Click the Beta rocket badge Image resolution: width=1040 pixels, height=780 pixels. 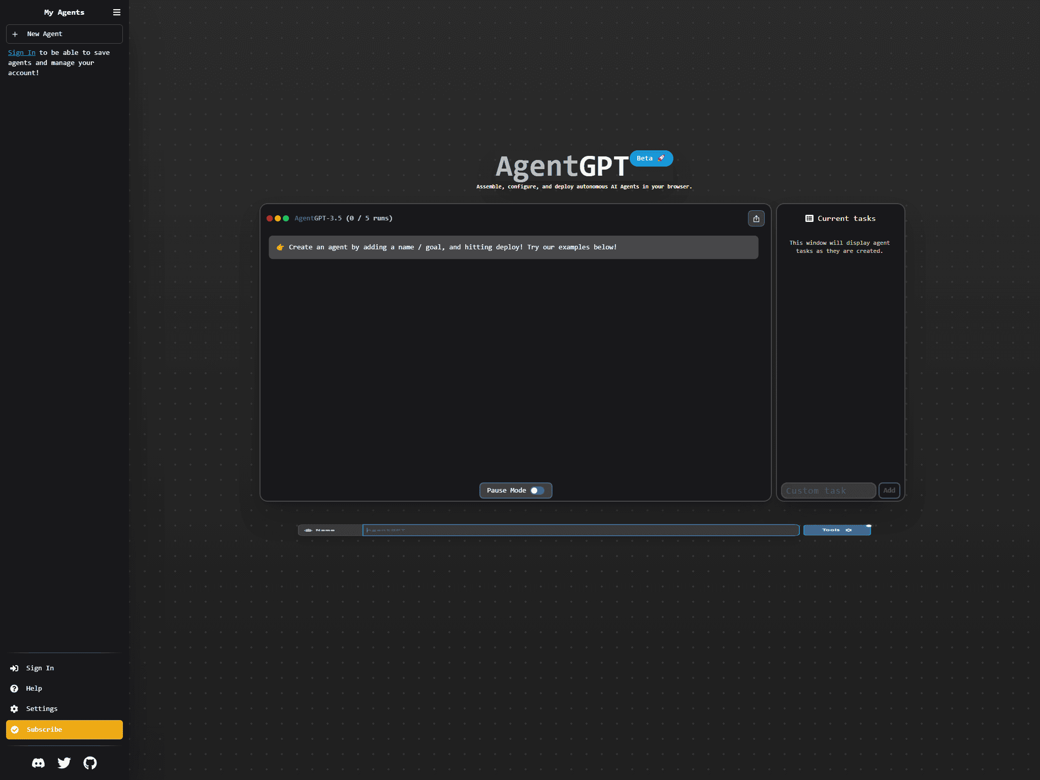(652, 158)
